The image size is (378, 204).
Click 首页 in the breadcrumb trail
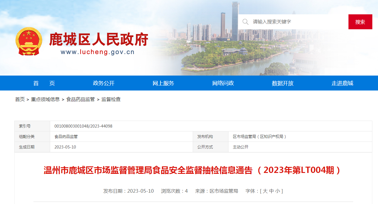pos(20,99)
